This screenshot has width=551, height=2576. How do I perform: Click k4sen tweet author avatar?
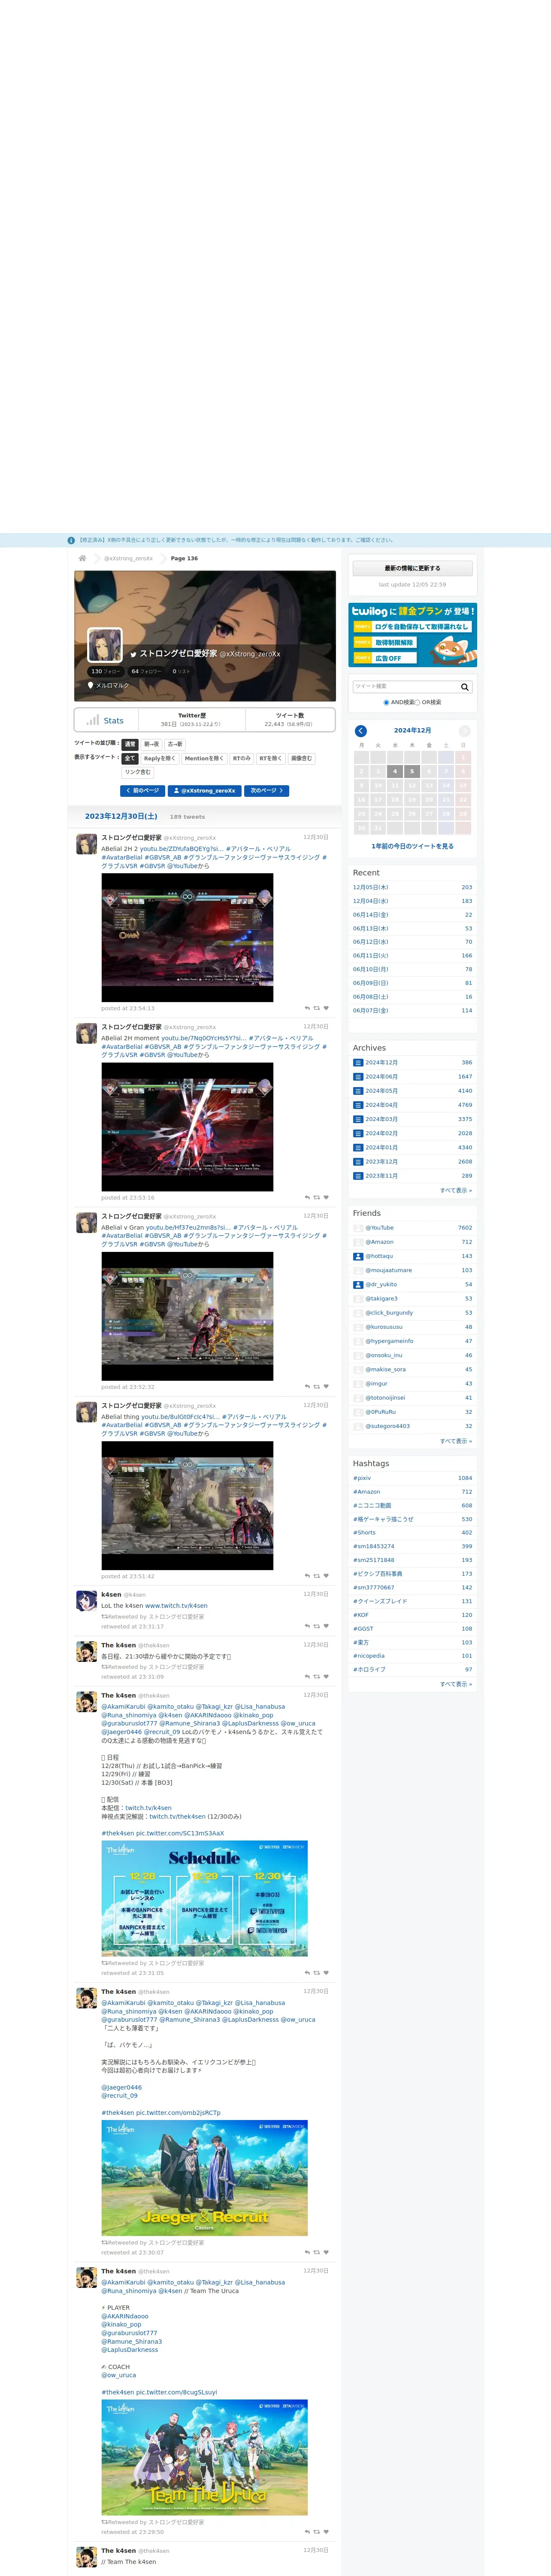(x=87, y=1601)
